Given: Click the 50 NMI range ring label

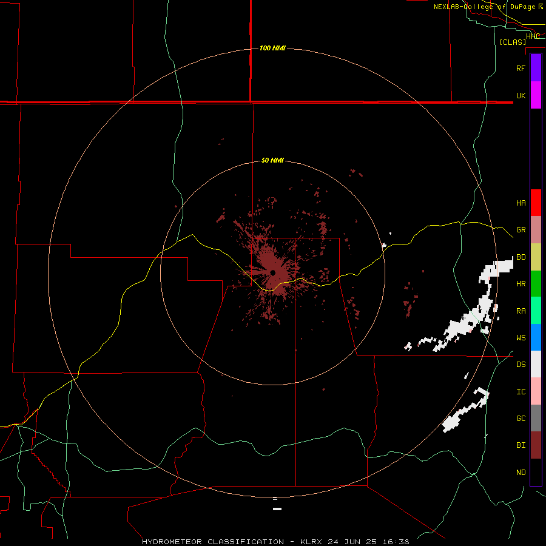Looking at the screenshot, I should [x=272, y=160].
